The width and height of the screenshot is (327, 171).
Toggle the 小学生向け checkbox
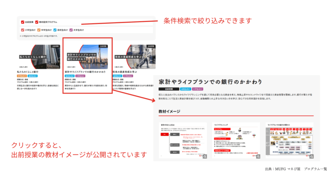tap(22, 30)
